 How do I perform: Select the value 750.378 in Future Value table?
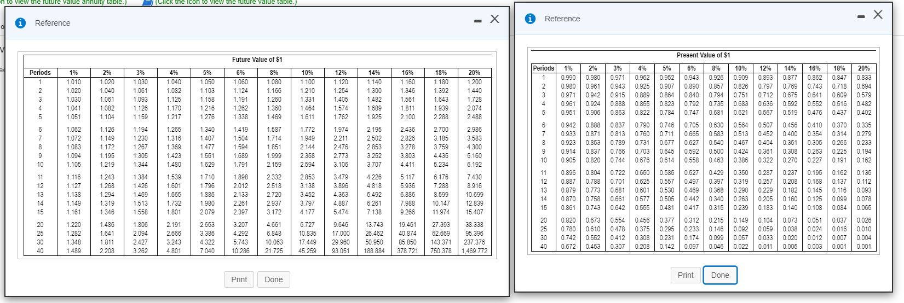[x=441, y=251]
